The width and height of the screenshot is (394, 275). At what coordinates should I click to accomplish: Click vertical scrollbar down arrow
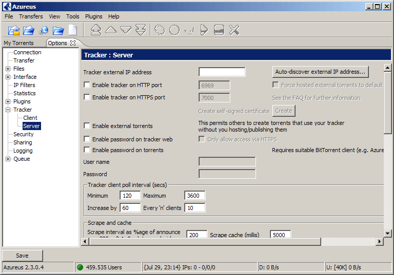click(x=387, y=234)
